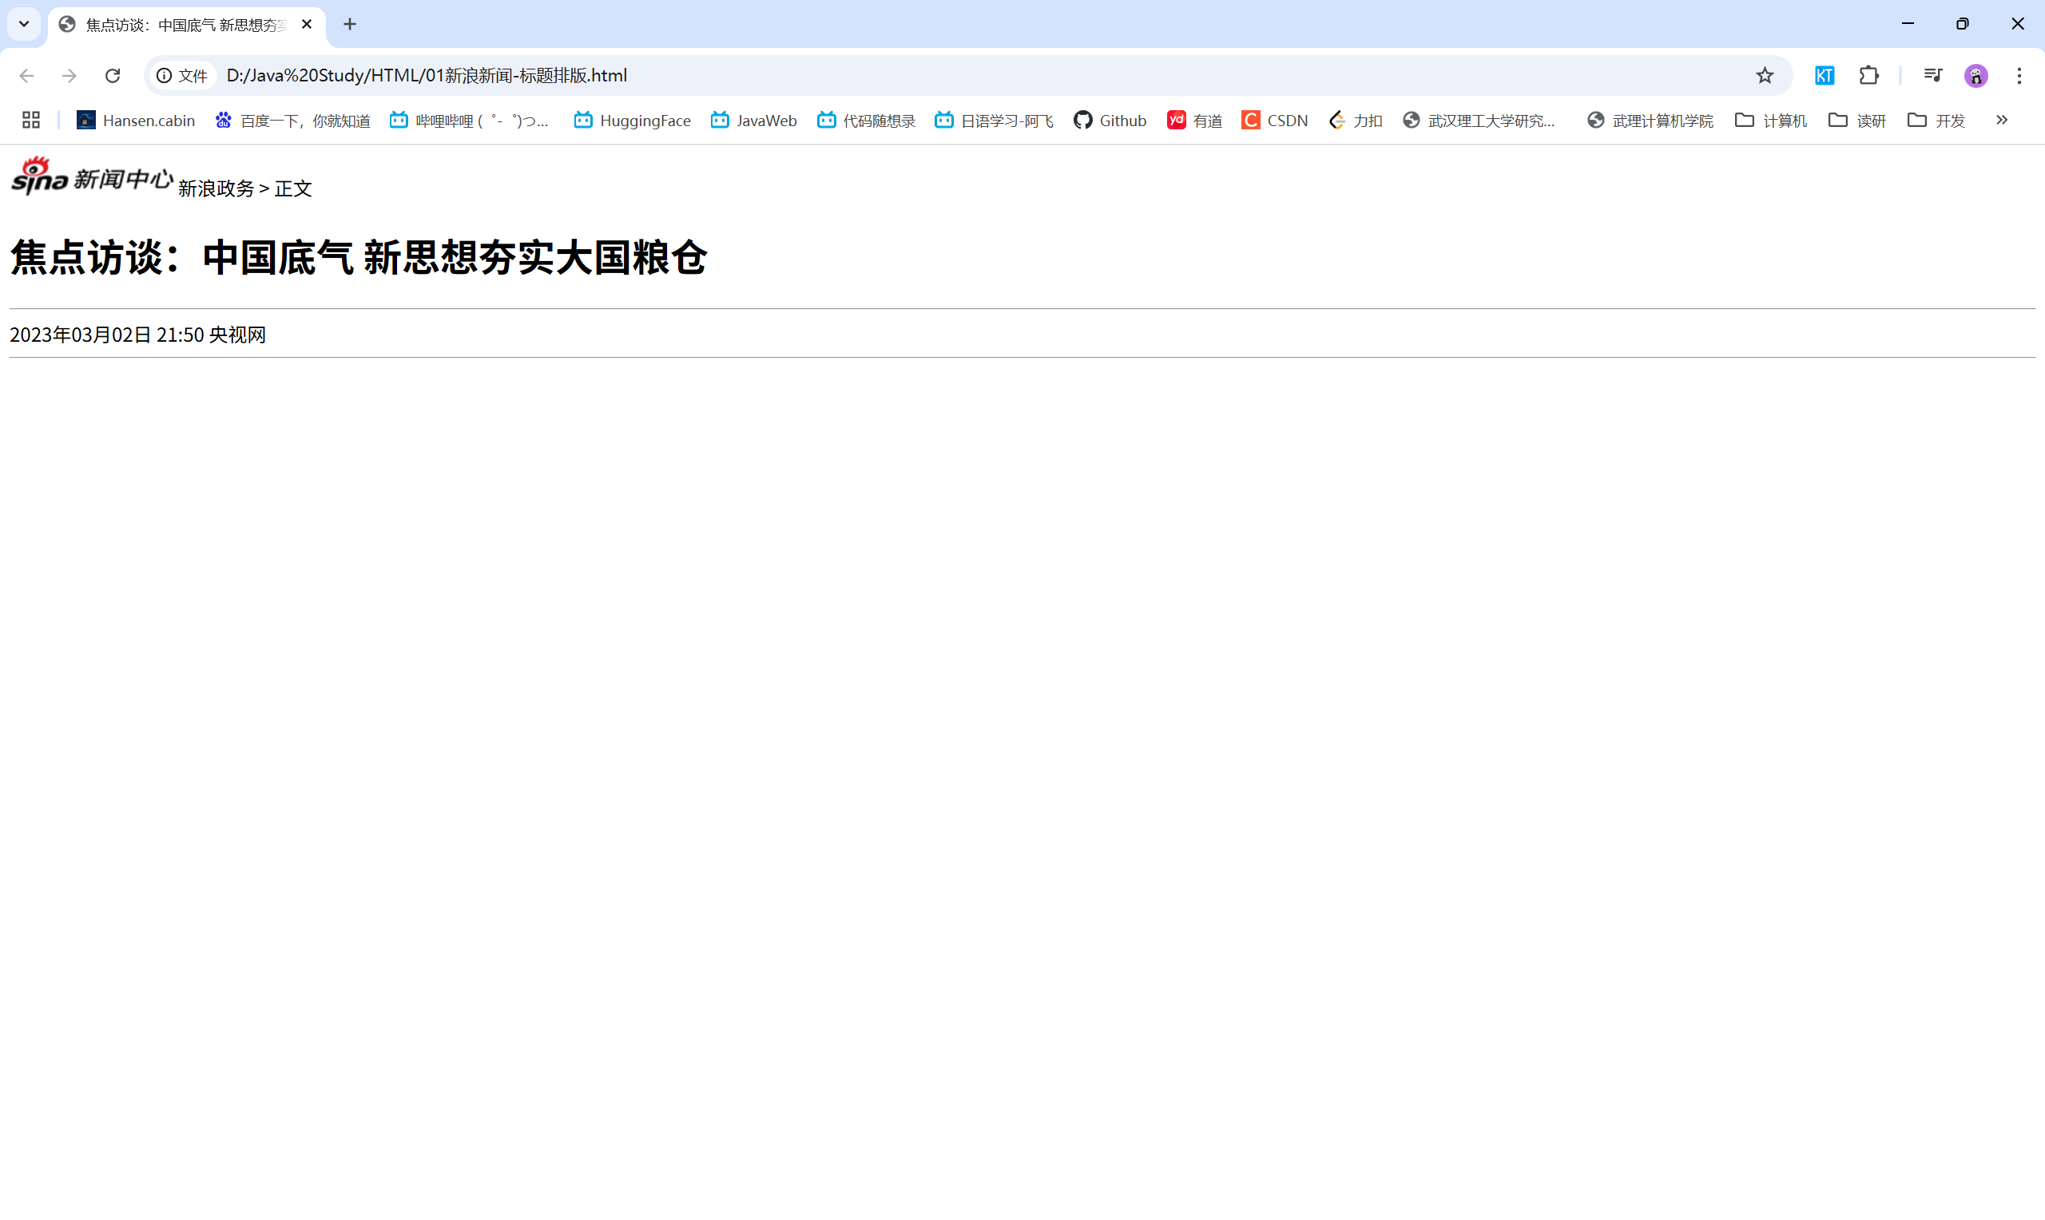The height and width of the screenshot is (1220, 2045).
Task: Open the 力扣 bookmark
Action: pyautogui.click(x=1355, y=120)
